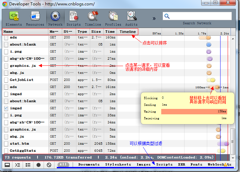Viewport: 240px width, 172px height.
Task: Filter requests by XHR type
Action: [182, 165]
